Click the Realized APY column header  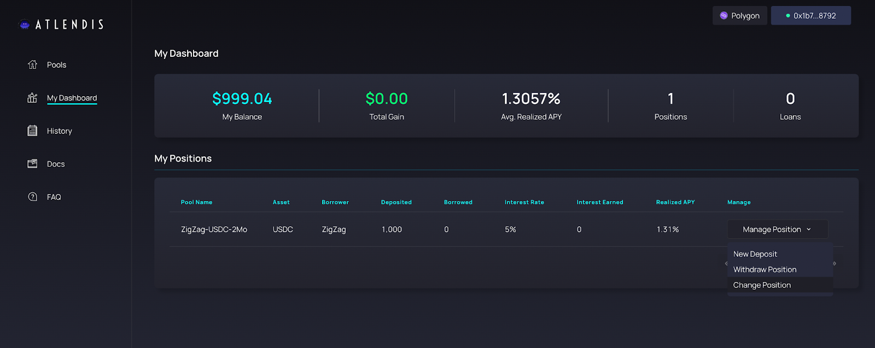pos(675,202)
